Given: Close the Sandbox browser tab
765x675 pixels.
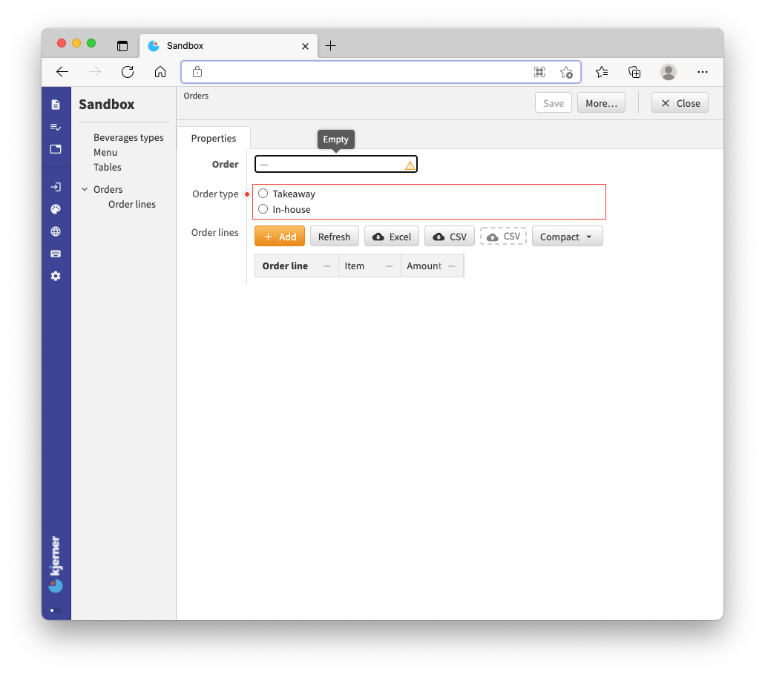Looking at the screenshot, I should coord(305,46).
